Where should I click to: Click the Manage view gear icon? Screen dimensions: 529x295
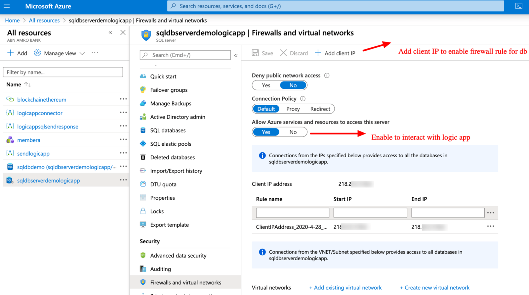pyautogui.click(x=37, y=53)
